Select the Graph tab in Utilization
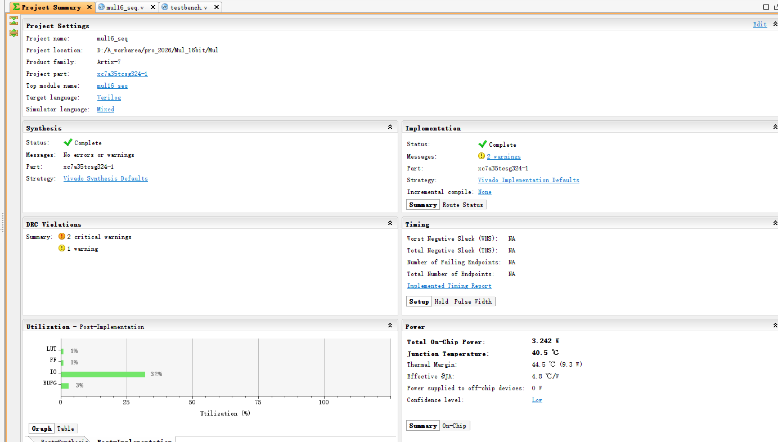The image size is (778, 442). tap(42, 429)
